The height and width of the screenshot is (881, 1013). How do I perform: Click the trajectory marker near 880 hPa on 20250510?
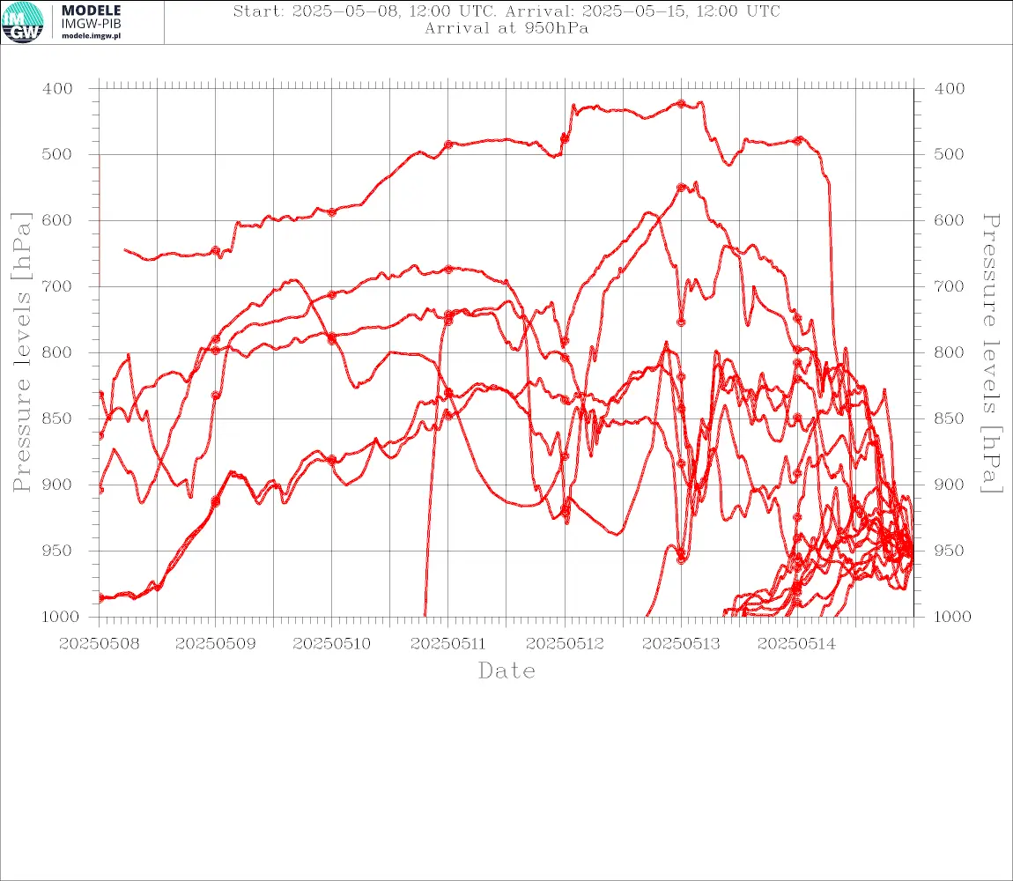[332, 460]
